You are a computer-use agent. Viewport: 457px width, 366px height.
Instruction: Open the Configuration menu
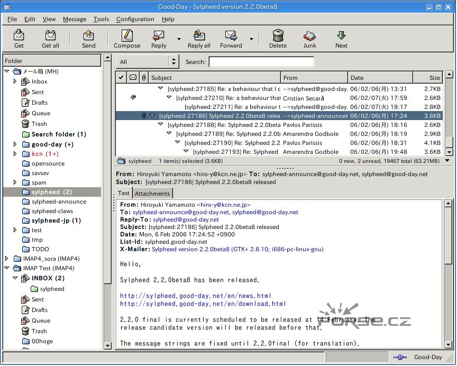[135, 19]
